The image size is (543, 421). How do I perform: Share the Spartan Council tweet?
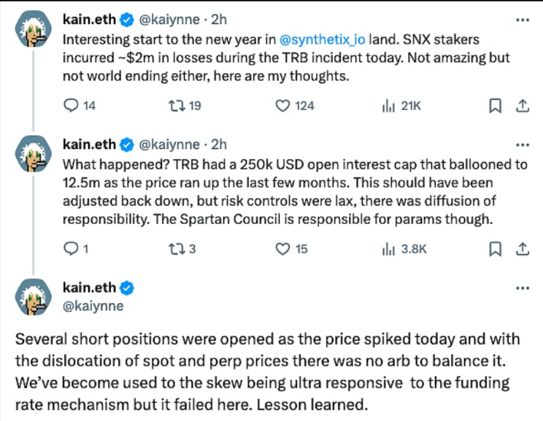point(522,250)
